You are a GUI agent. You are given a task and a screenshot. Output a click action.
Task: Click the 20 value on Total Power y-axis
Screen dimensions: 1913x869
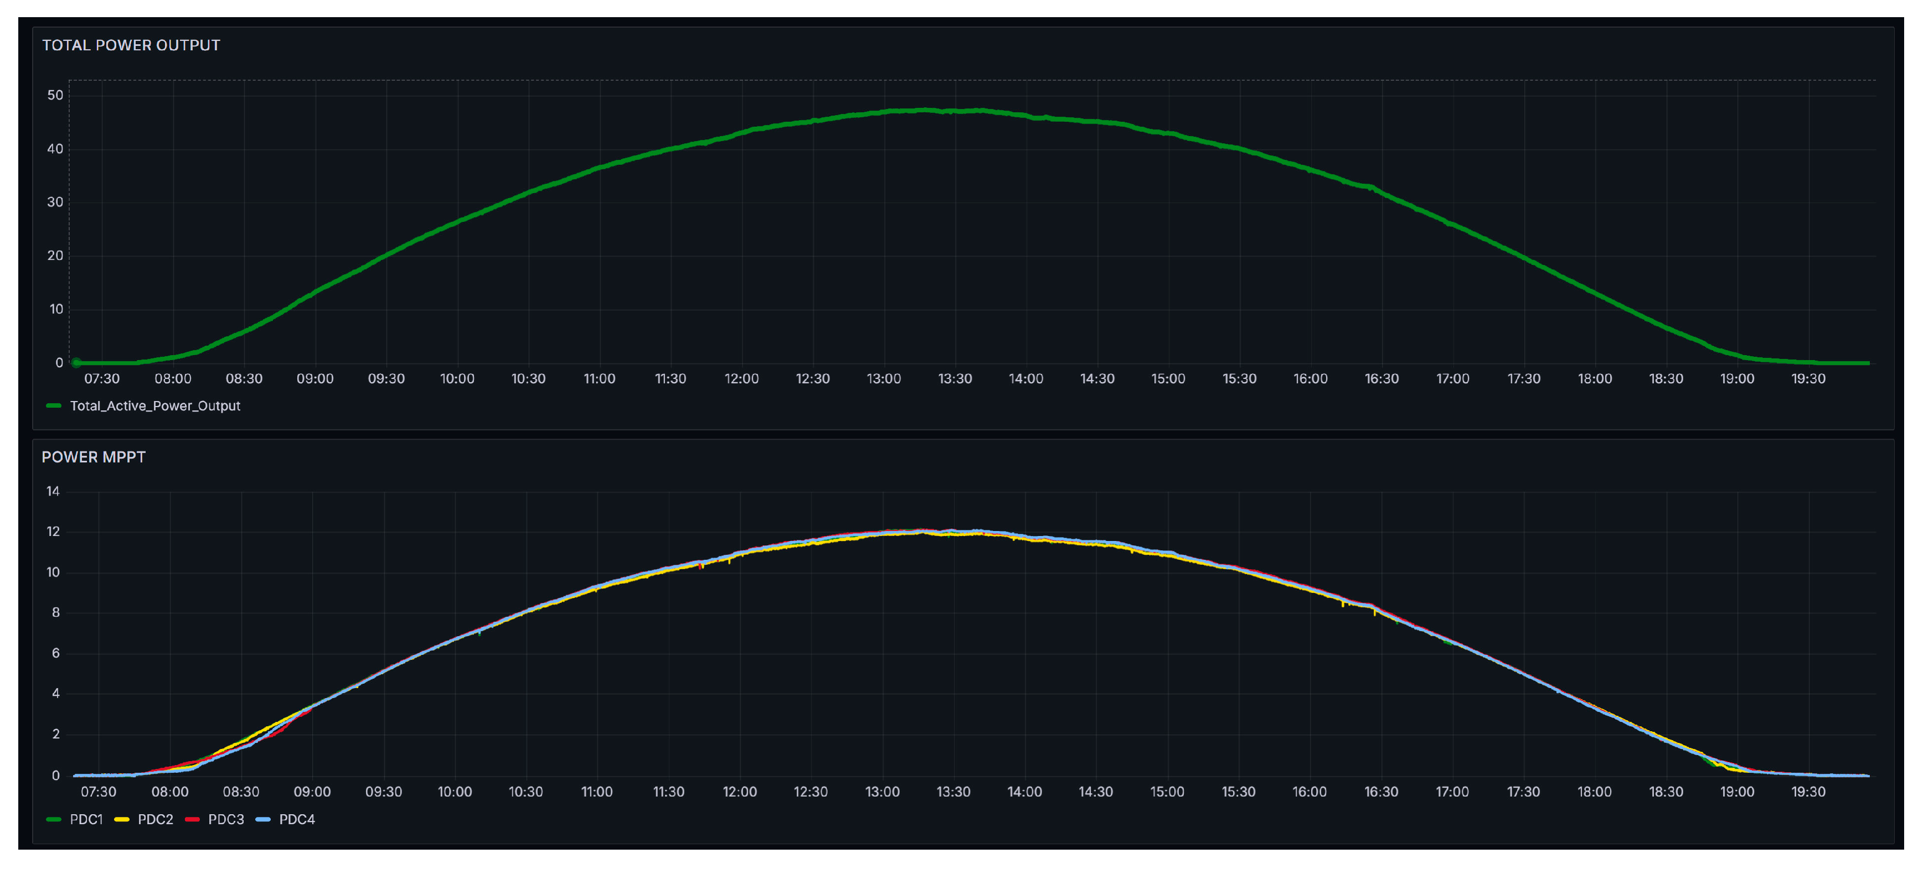pos(55,256)
